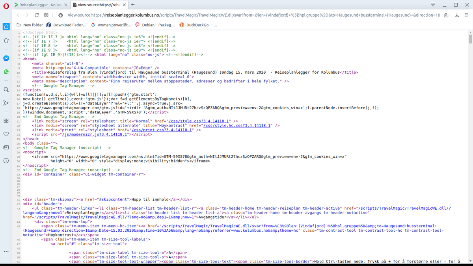Viewport: 473px width, 266px height.
Task: Open Personal News in sidebar
Action: tap(6, 147)
